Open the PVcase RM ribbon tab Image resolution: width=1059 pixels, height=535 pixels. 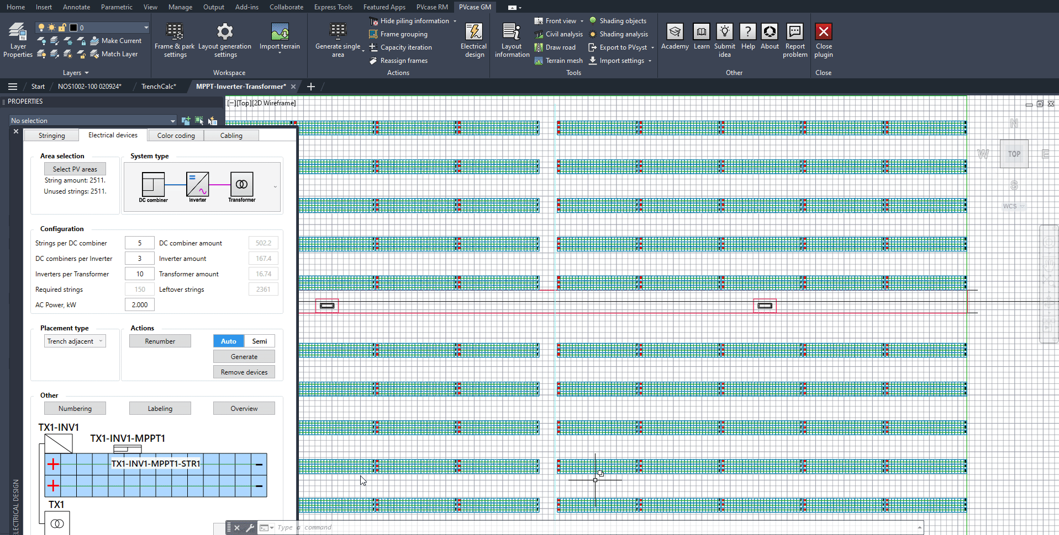(432, 7)
